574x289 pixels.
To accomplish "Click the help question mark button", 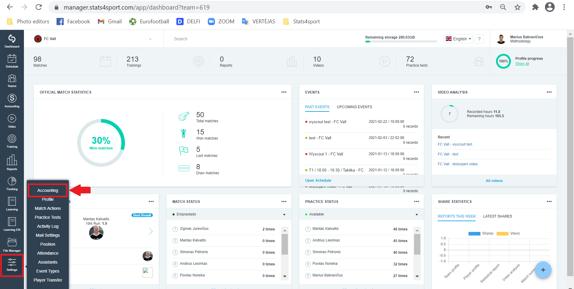I will click(479, 39).
